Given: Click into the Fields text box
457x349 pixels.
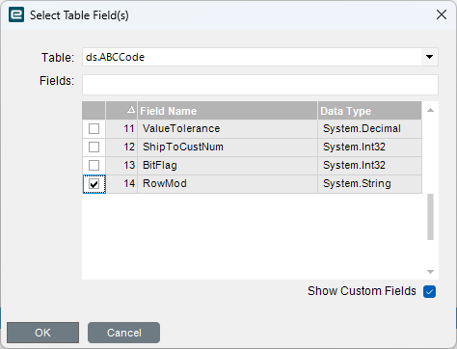Looking at the screenshot, I should pyautogui.click(x=260, y=85).
